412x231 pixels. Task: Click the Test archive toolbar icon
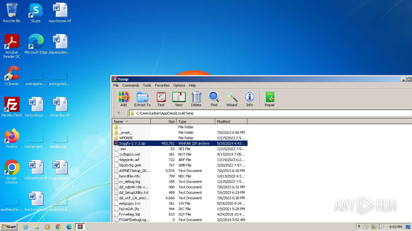point(161,99)
